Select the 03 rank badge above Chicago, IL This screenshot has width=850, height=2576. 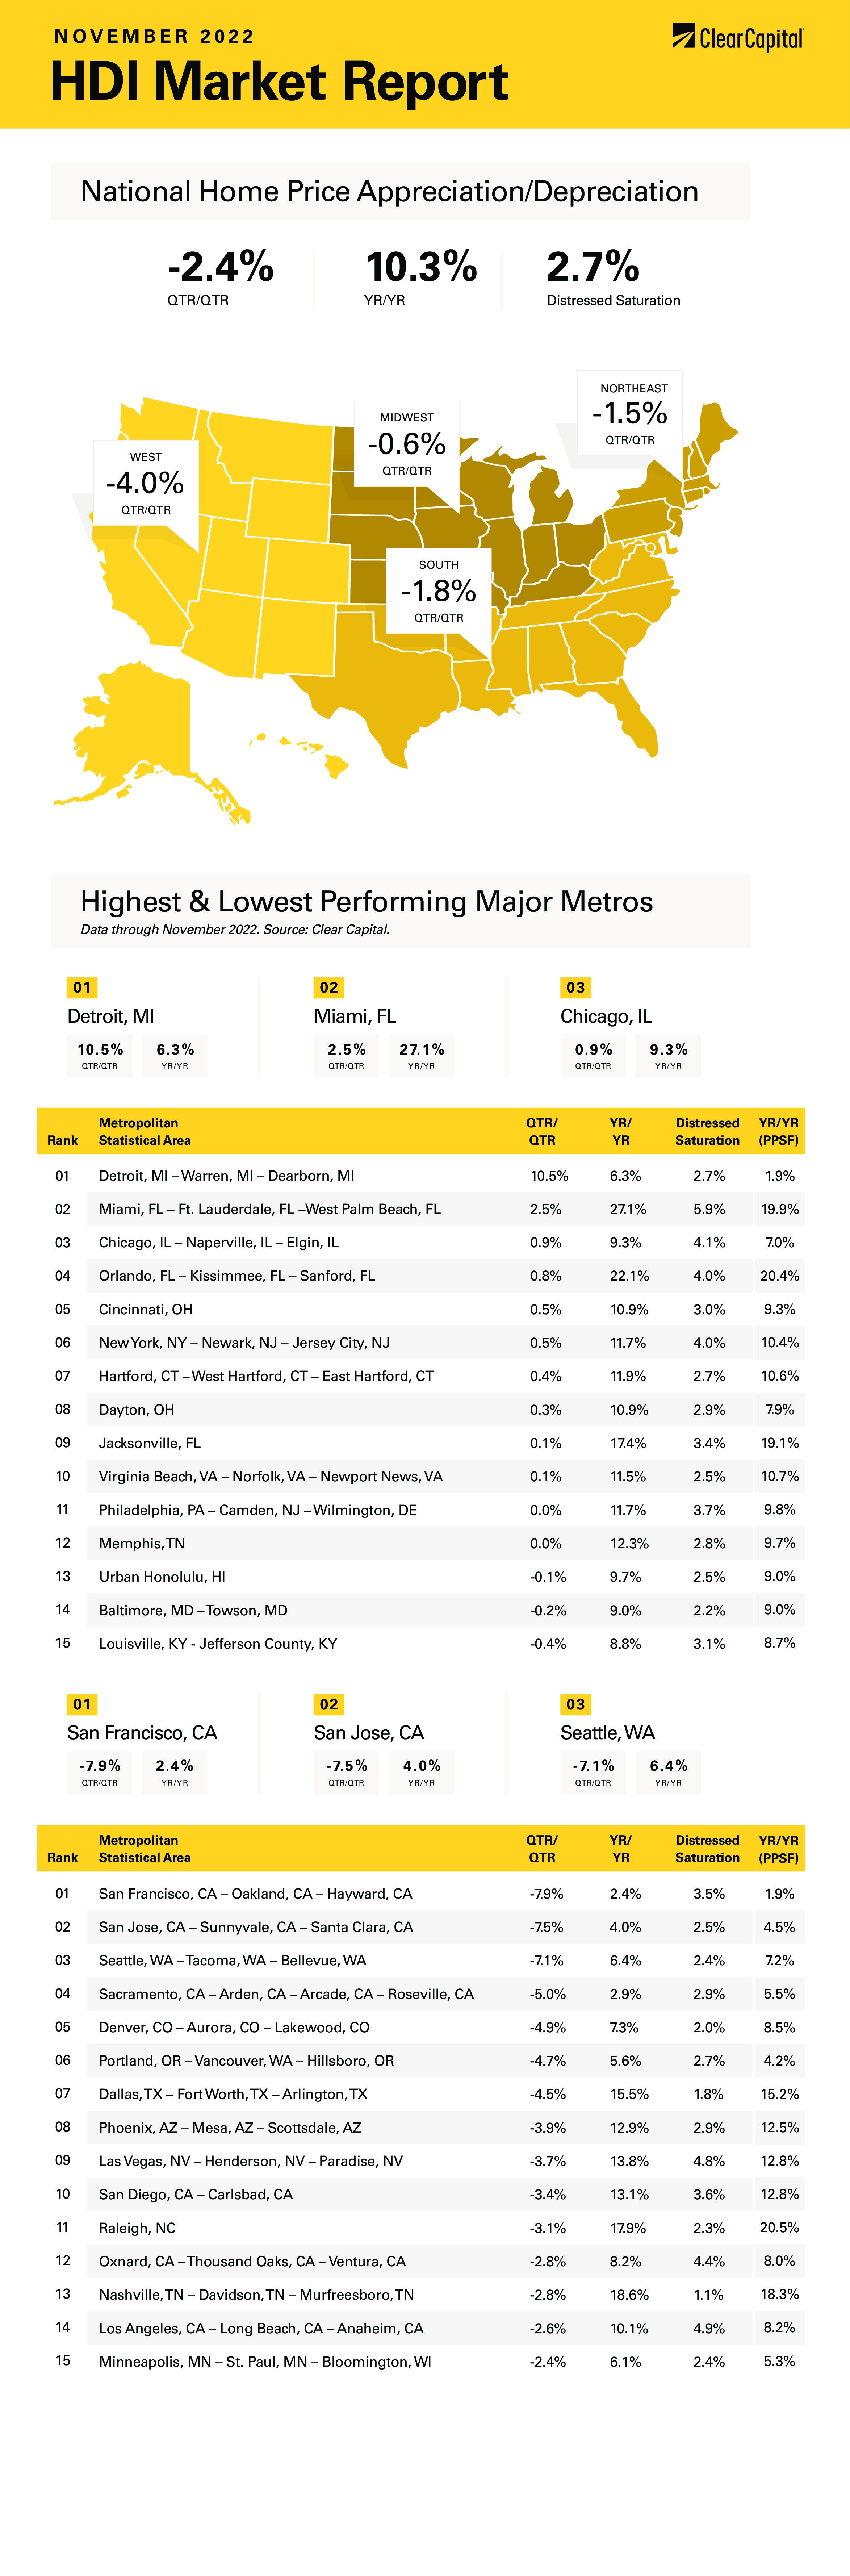pyautogui.click(x=576, y=987)
